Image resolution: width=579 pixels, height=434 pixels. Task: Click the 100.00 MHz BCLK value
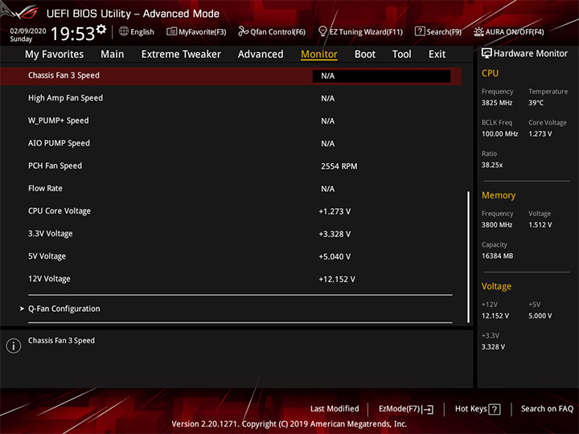tap(499, 134)
